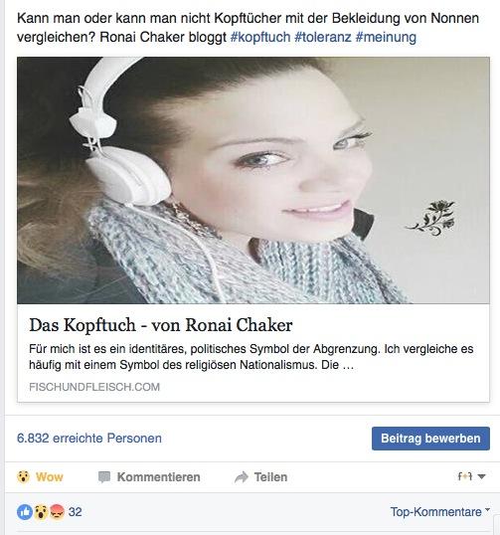Click the angry face reaction in summary
This screenshot has width=500, height=535.
point(57,512)
